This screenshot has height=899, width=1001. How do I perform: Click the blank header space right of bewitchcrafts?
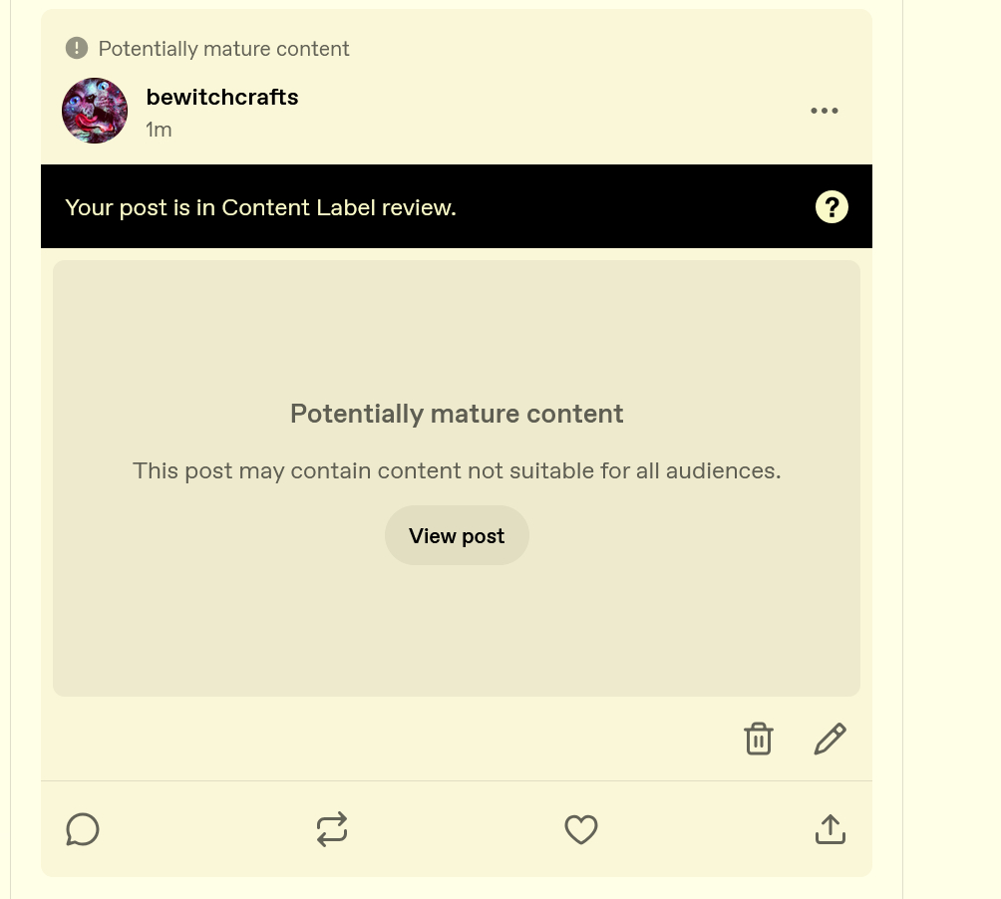548,110
